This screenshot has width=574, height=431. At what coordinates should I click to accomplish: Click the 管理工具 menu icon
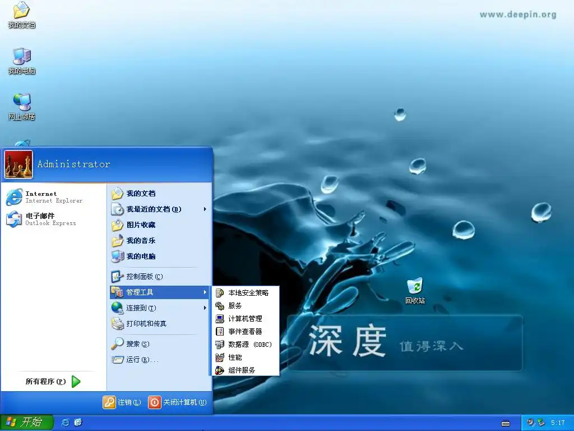point(117,292)
